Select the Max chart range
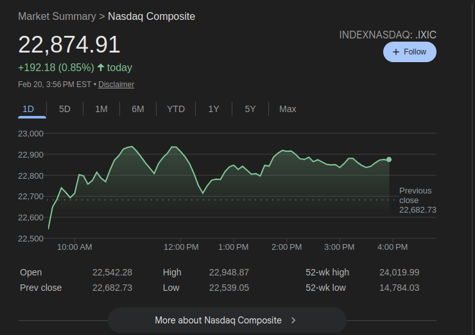475x335 pixels. pos(288,109)
